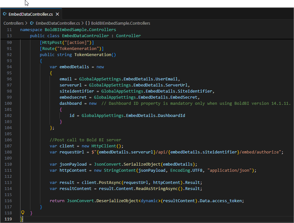Expand the EmbedDataController.cs breadcrumb item

[58, 23]
